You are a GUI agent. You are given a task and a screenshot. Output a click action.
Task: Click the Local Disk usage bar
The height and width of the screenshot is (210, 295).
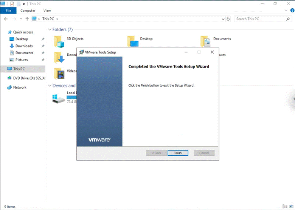pos(71,97)
